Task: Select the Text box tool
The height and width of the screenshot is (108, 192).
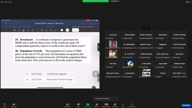Action: [51, 30]
